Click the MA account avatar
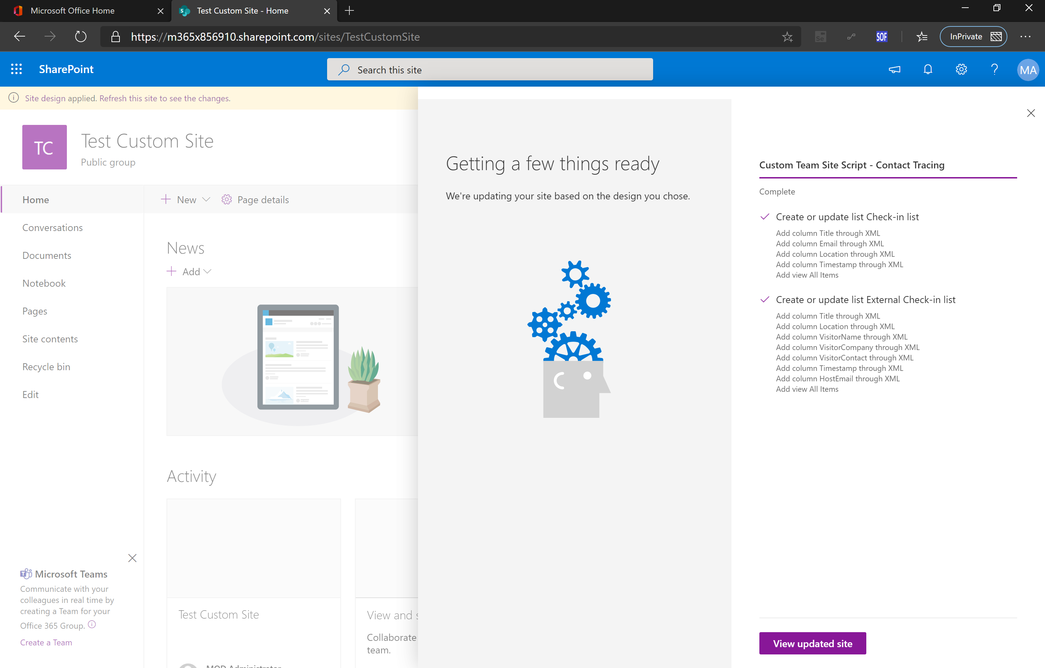The height and width of the screenshot is (668, 1045). pos(1028,70)
